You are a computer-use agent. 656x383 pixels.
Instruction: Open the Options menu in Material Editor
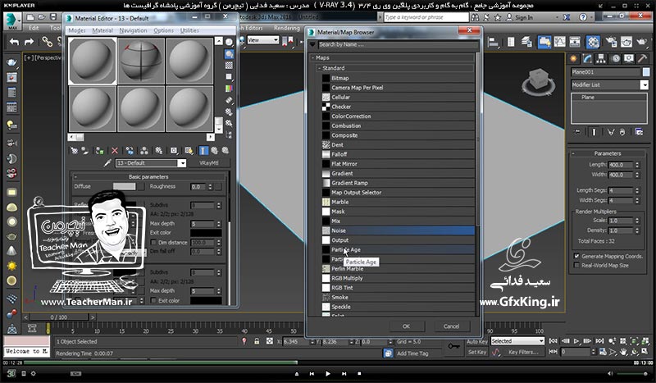click(163, 30)
